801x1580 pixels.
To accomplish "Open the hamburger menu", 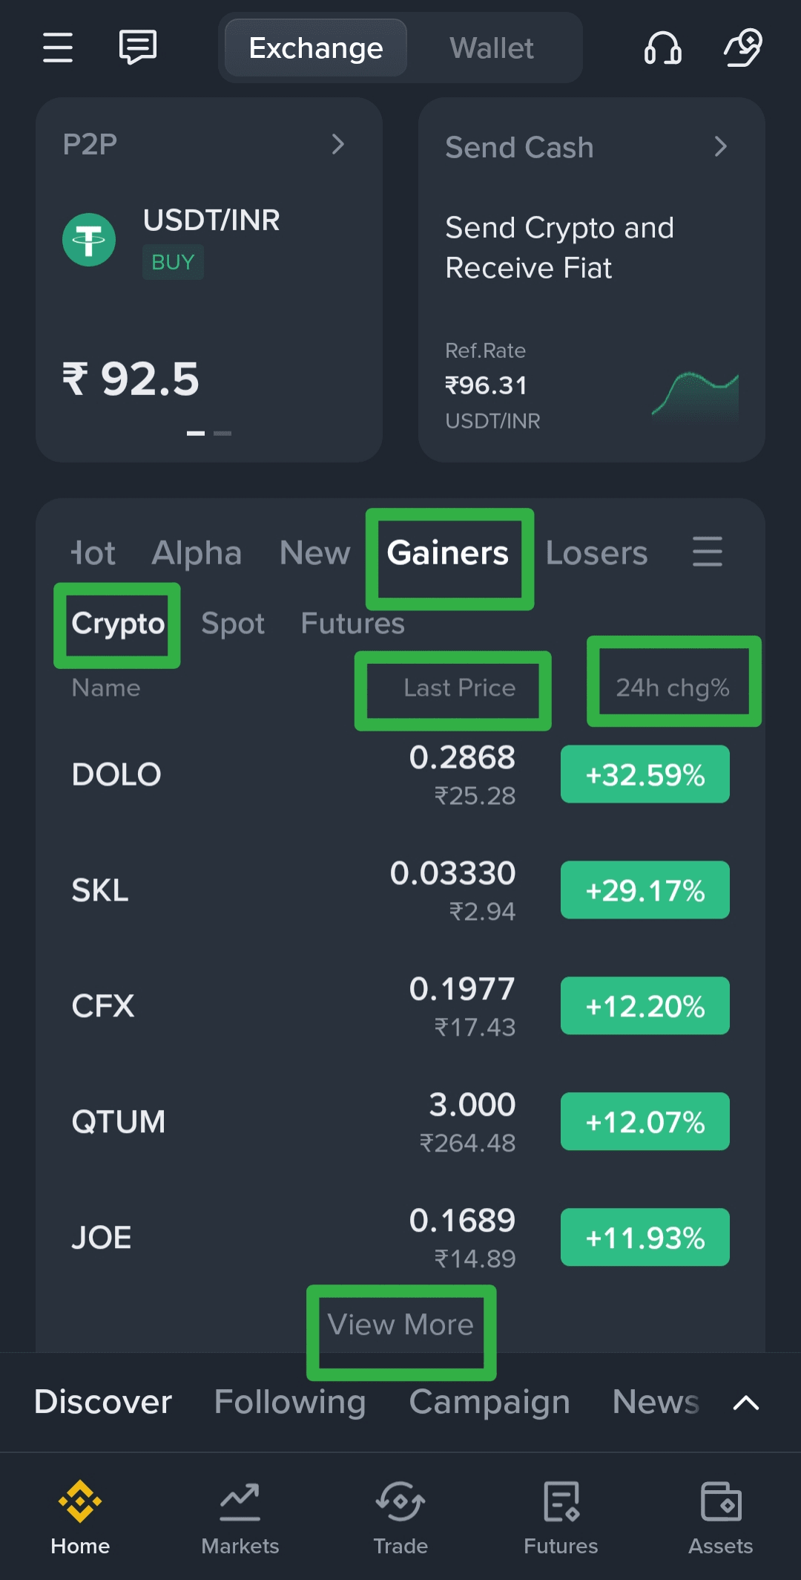I will [x=58, y=48].
